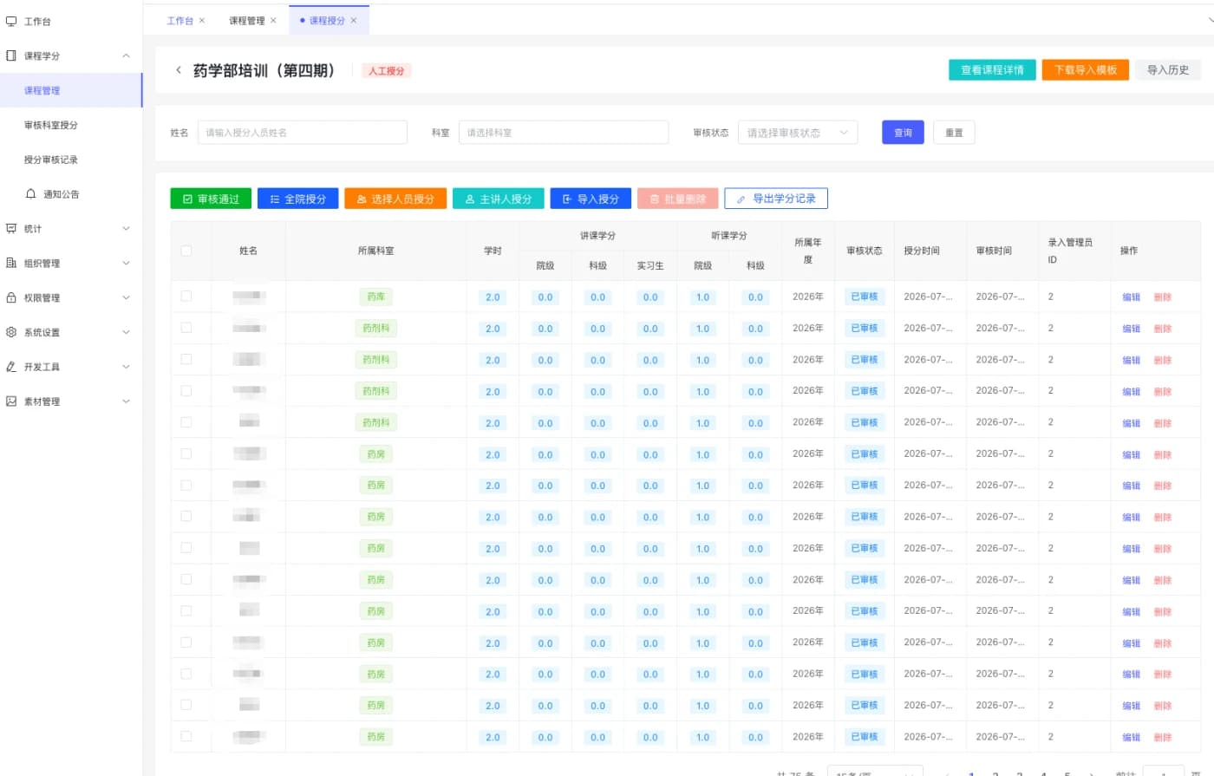The image size is (1214, 776).
Task: Click the 所属科室 column header
Action: [x=376, y=251]
